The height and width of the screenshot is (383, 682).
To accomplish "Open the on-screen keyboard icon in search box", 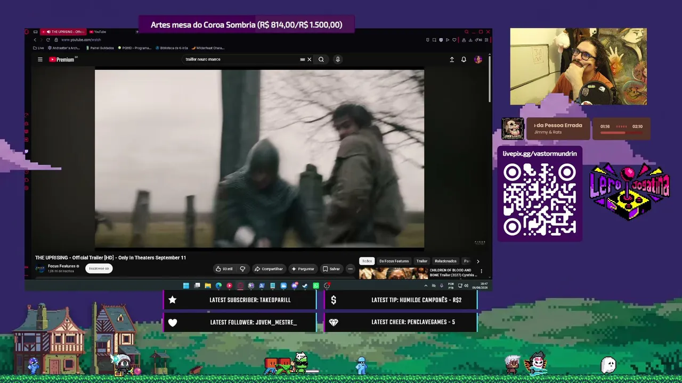I will (x=302, y=60).
